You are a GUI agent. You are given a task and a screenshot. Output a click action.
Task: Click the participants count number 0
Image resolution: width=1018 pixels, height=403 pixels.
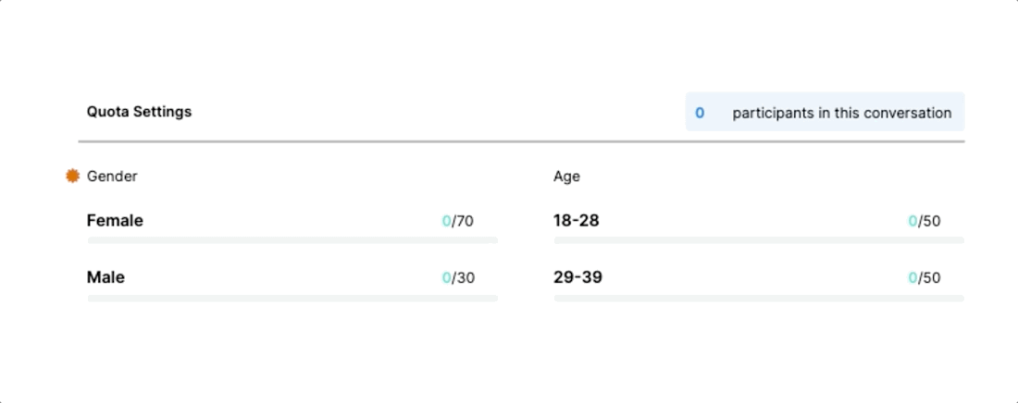700,113
